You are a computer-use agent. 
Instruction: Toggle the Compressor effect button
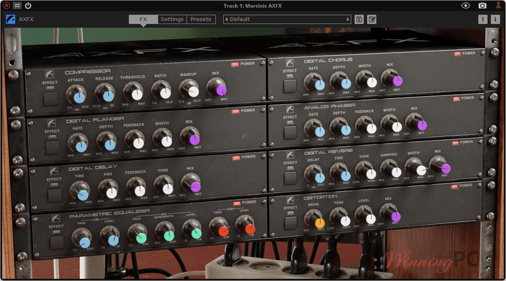pos(51,98)
